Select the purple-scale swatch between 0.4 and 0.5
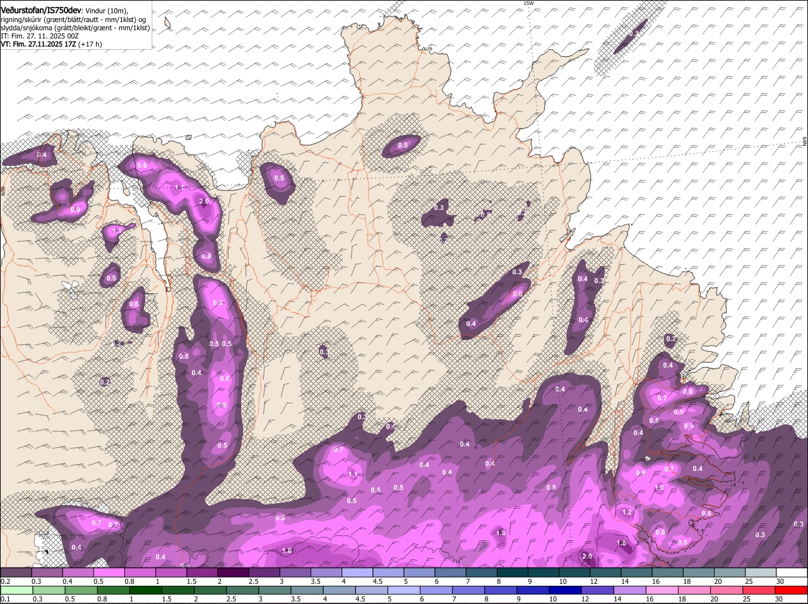The height and width of the screenshot is (604, 808). pyautogui.click(x=78, y=572)
